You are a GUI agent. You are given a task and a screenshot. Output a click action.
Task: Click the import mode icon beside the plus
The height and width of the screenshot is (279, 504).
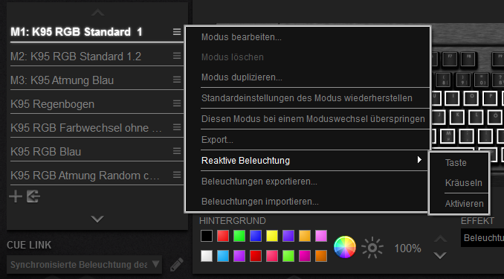click(x=33, y=196)
